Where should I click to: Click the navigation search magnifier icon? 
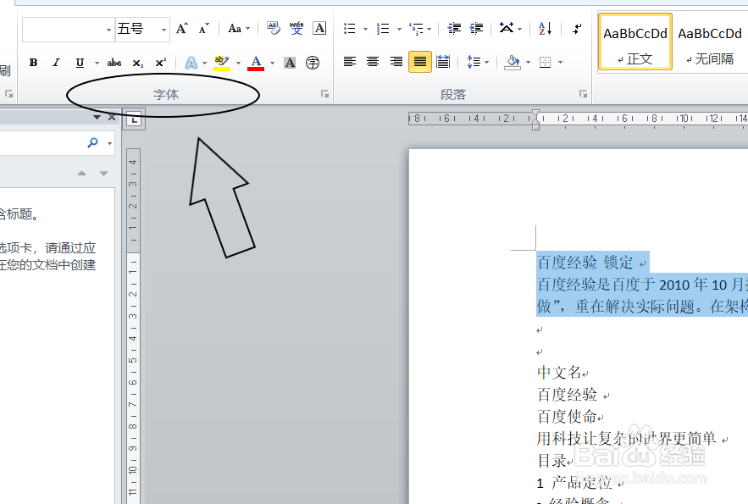coord(92,142)
